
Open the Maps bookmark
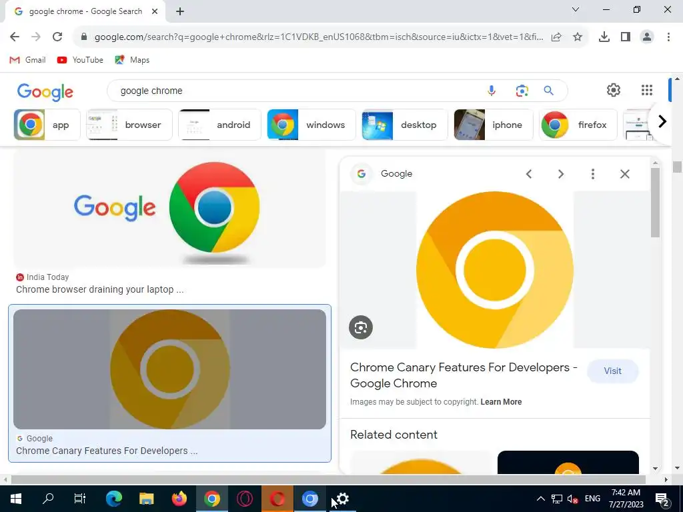[132, 59]
